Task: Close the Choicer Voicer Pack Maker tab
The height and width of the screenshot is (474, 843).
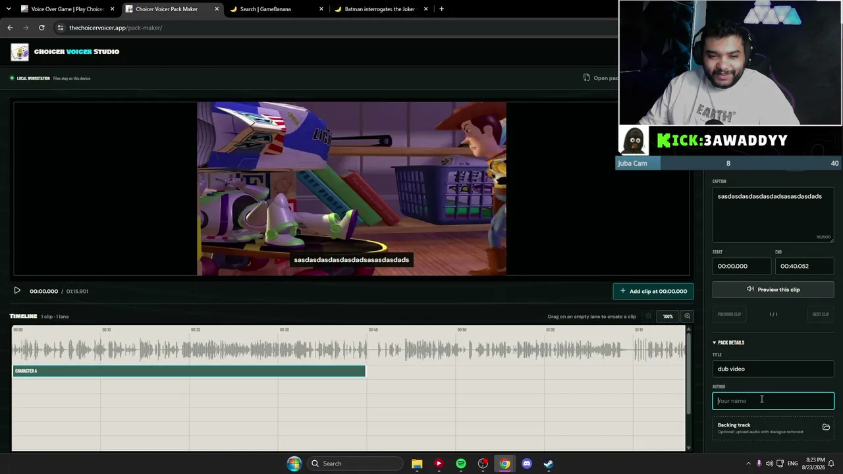Action: [217, 9]
